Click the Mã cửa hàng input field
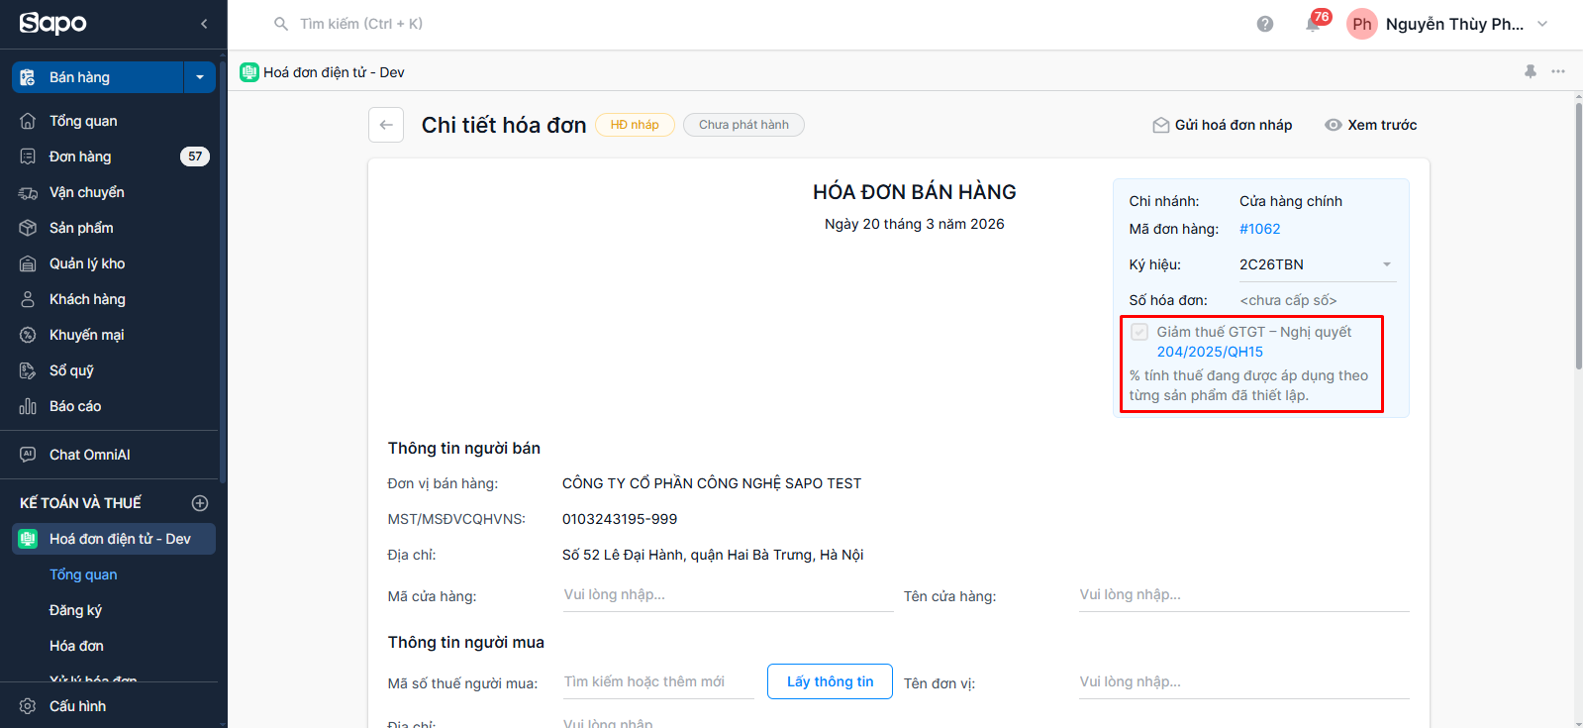This screenshot has height=728, width=1583. [x=728, y=595]
